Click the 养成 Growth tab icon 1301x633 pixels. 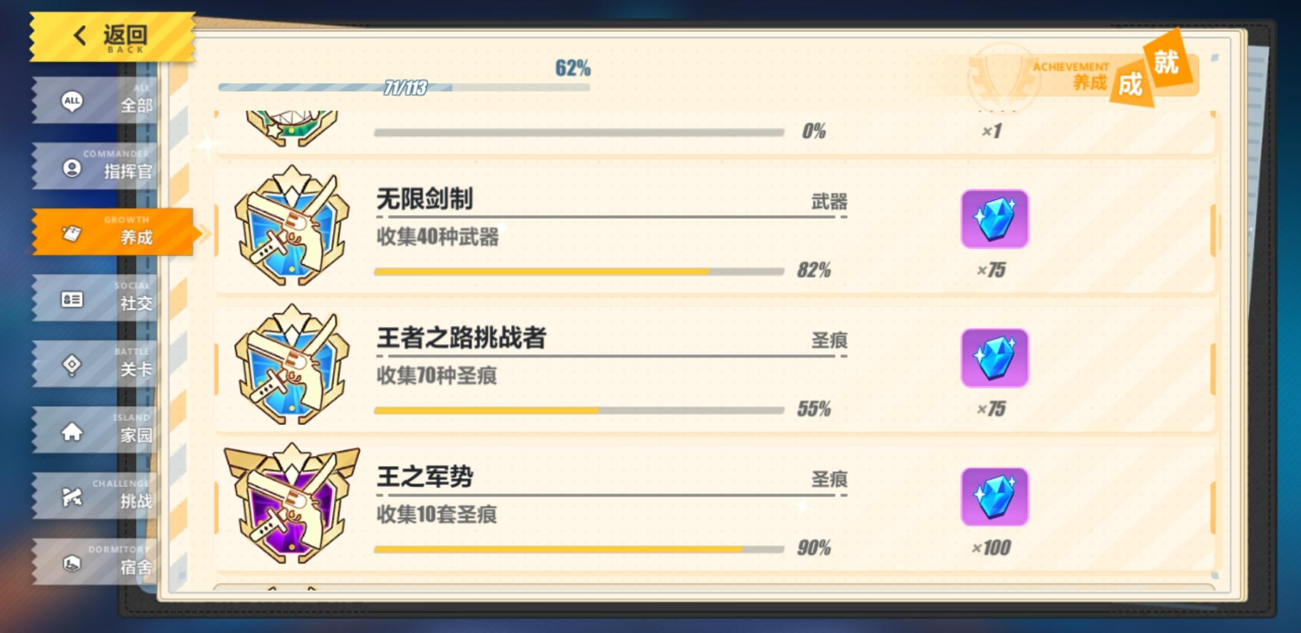click(x=72, y=234)
